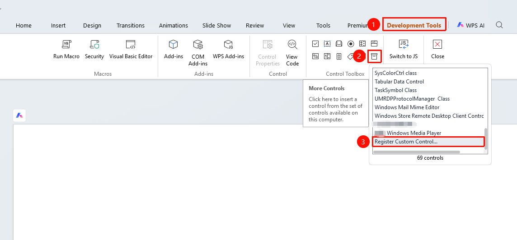Launch the Visual Basic Editor

[131, 49]
